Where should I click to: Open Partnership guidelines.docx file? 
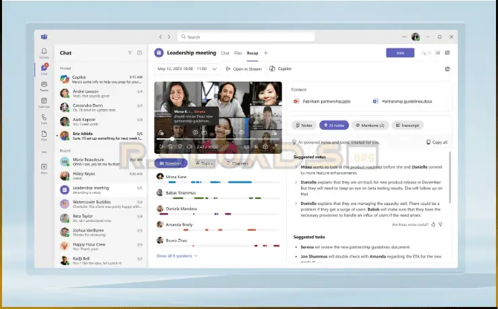tap(402, 101)
